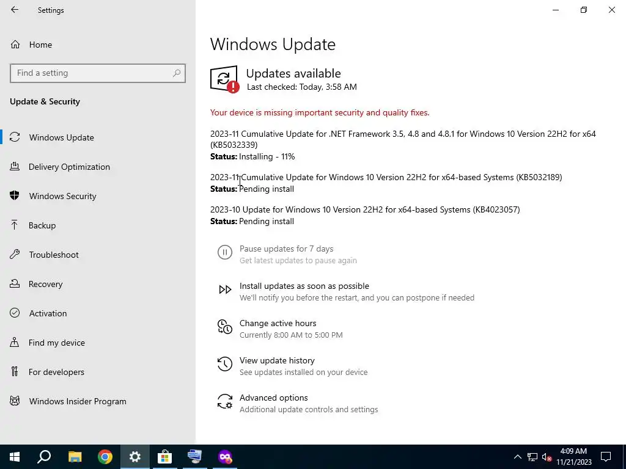Click Last checked: Today, 3:58 AM text
This screenshot has height=469, width=626.
[302, 87]
